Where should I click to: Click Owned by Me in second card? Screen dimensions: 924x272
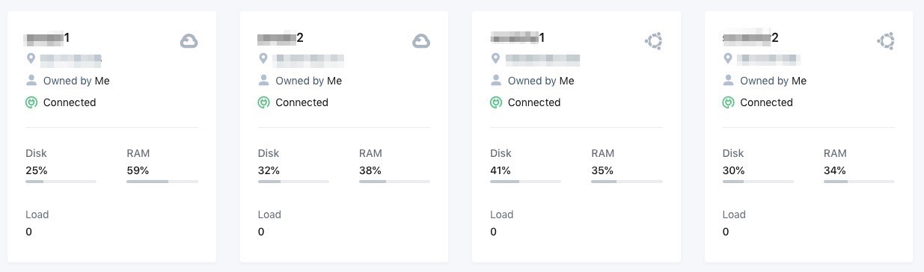click(x=308, y=81)
